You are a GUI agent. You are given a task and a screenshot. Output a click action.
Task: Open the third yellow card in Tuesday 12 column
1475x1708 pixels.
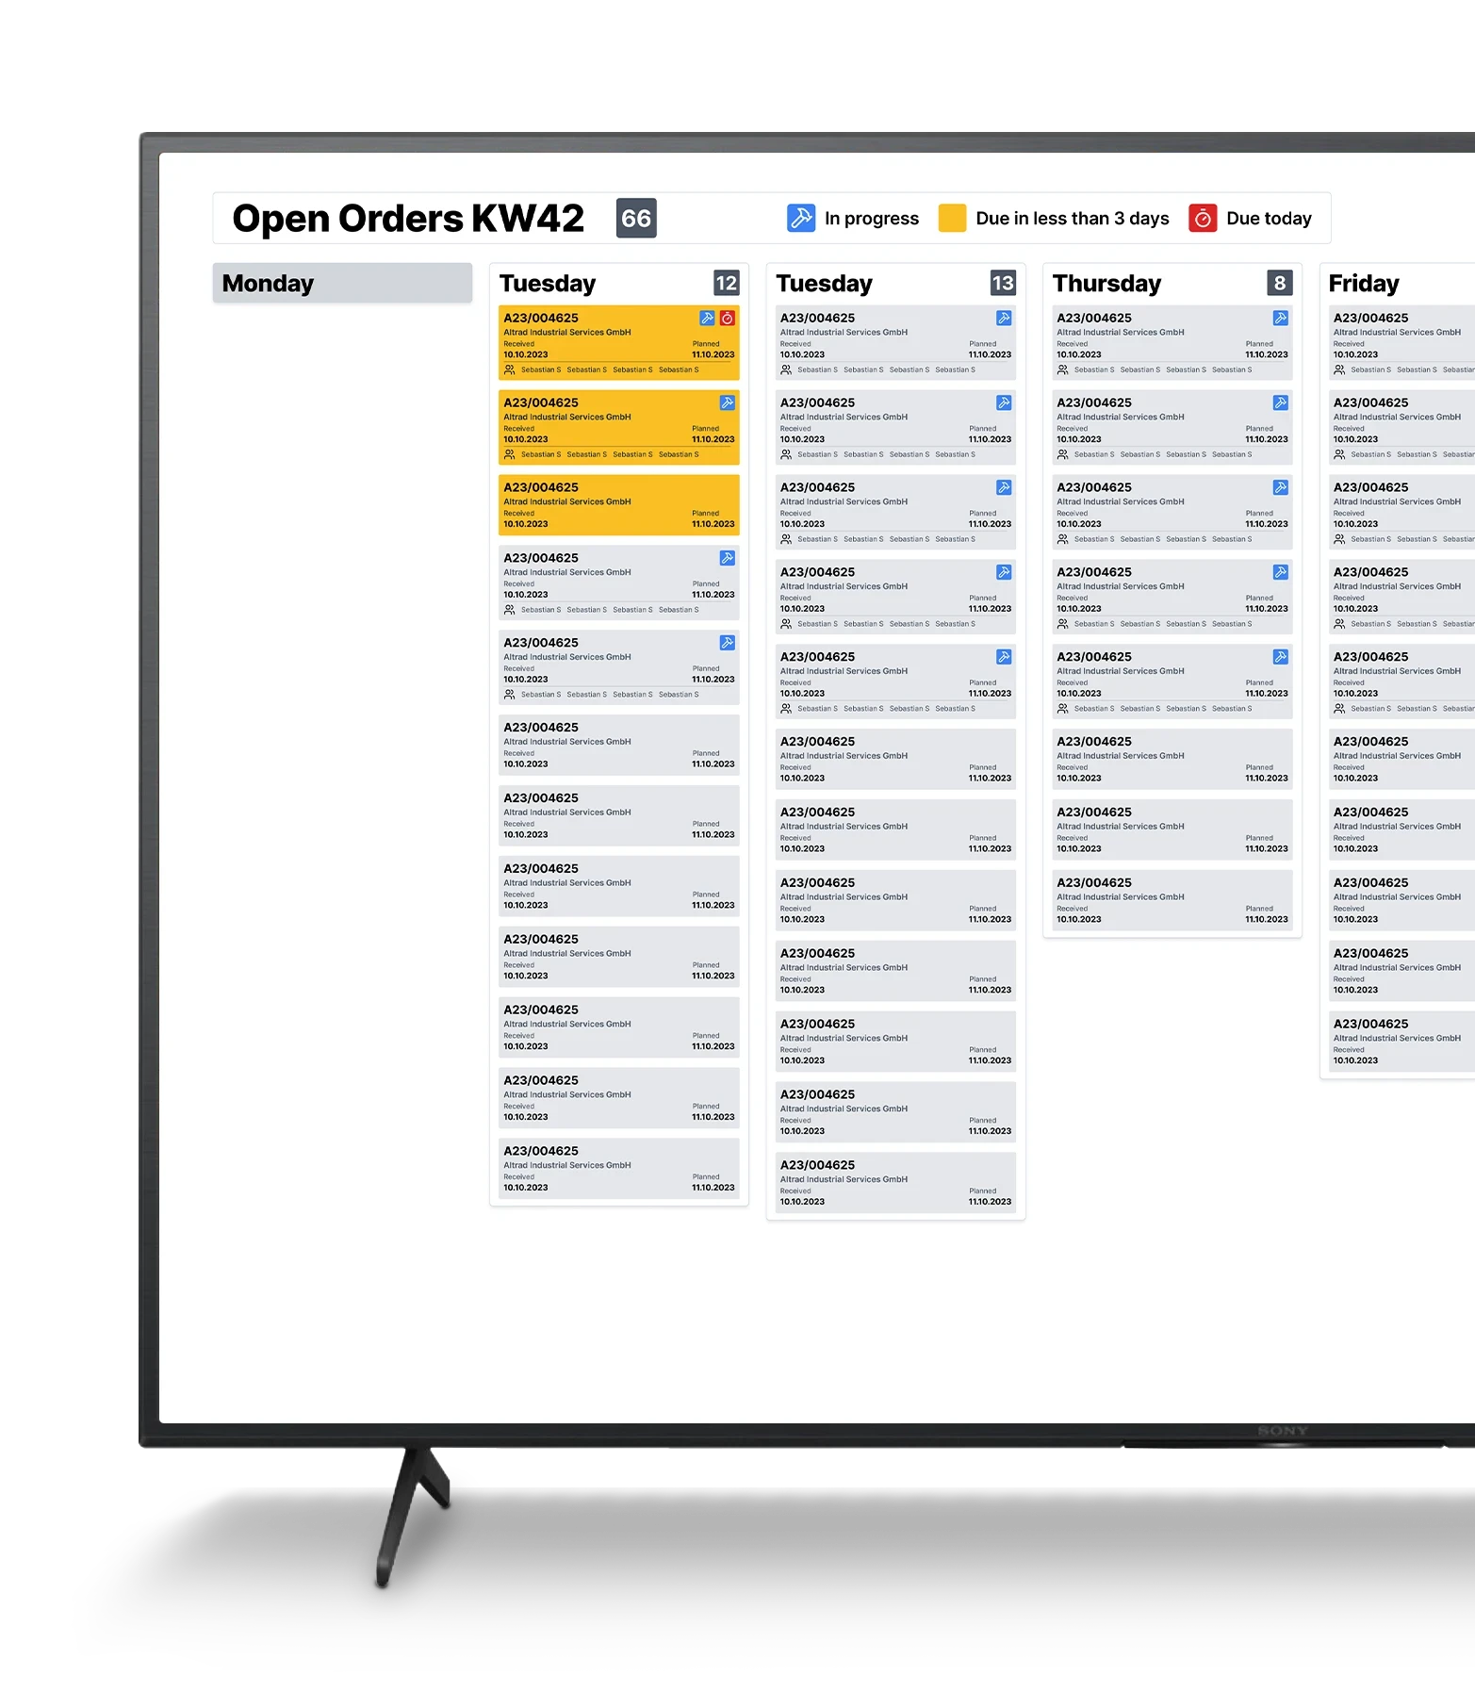[x=619, y=505]
